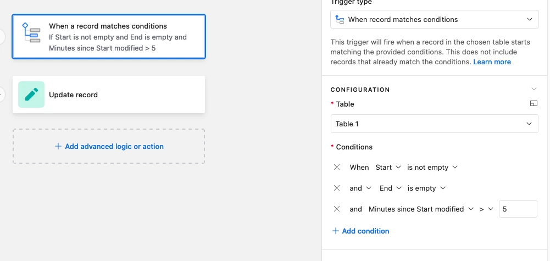The image size is (550, 261).
Task: Select the Update record action card
Action: tap(109, 95)
